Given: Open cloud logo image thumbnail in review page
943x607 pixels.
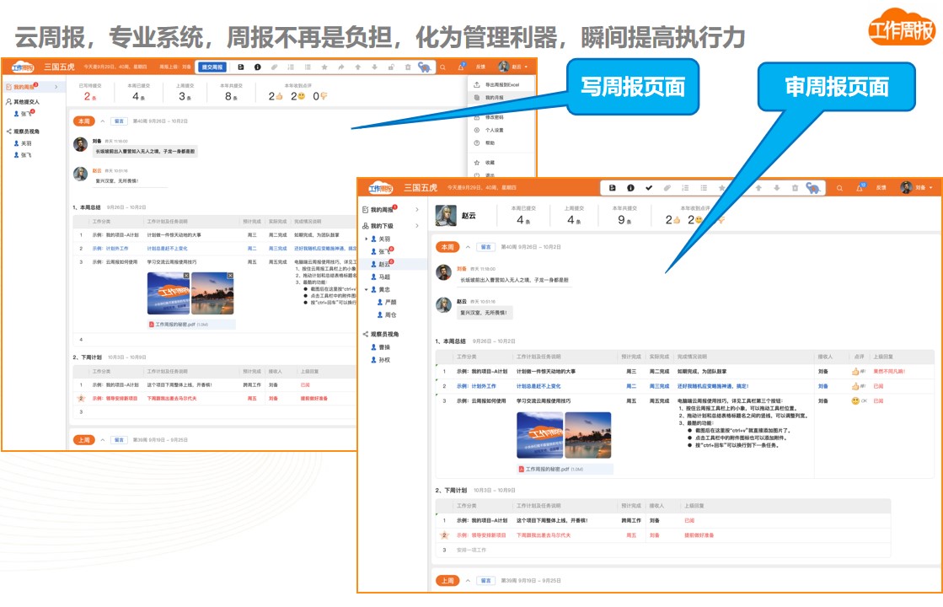Looking at the screenshot, I should (x=539, y=435).
